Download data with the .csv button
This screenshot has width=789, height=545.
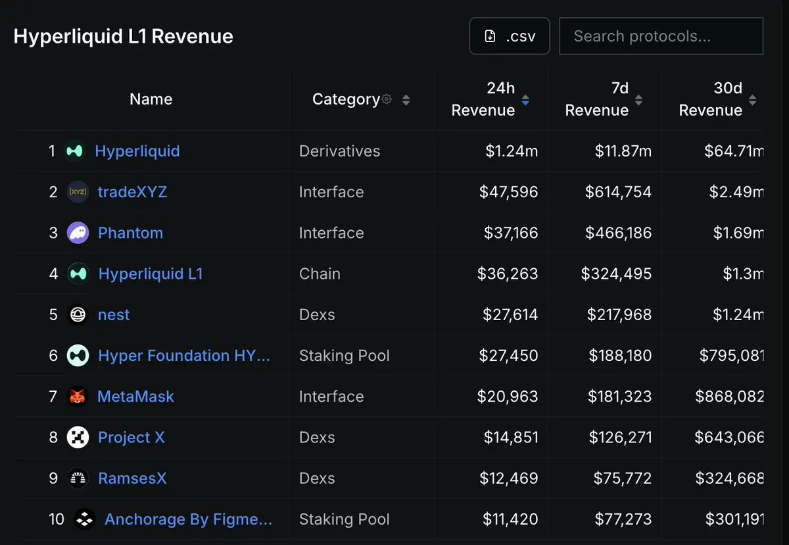pos(510,36)
